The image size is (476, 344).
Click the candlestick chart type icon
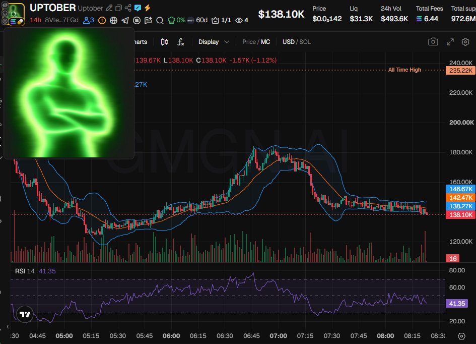point(165,42)
